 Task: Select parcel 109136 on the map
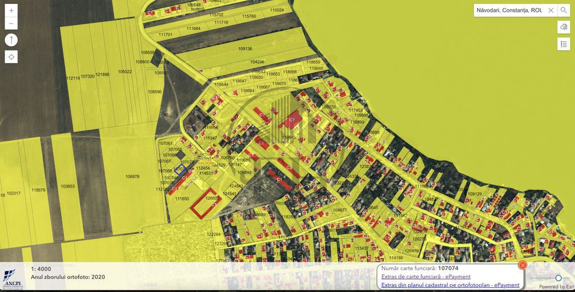tap(245, 49)
